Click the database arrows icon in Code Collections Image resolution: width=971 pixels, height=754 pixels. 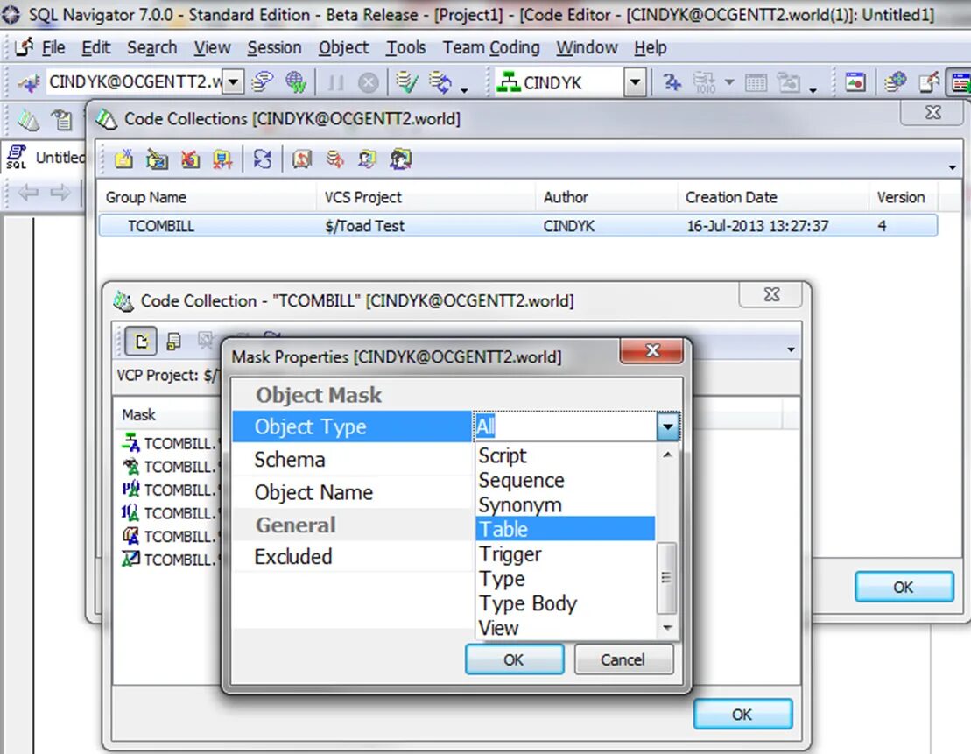click(x=335, y=159)
